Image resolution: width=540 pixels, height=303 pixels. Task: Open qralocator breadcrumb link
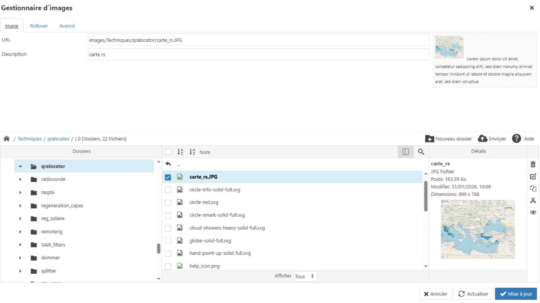coord(58,139)
